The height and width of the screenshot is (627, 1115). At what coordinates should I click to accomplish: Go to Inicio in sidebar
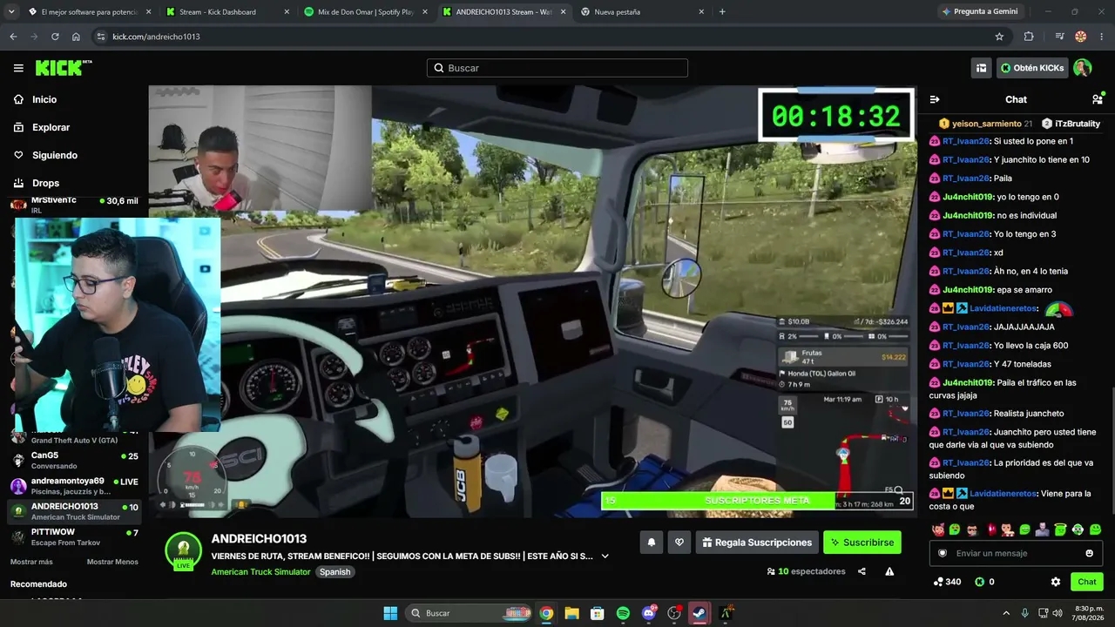coord(44,99)
